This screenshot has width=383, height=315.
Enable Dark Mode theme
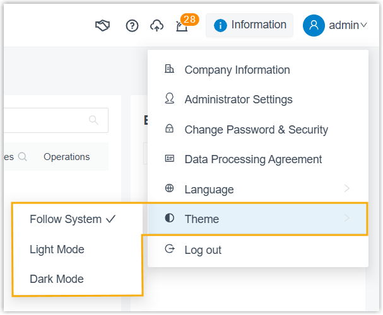coord(56,279)
